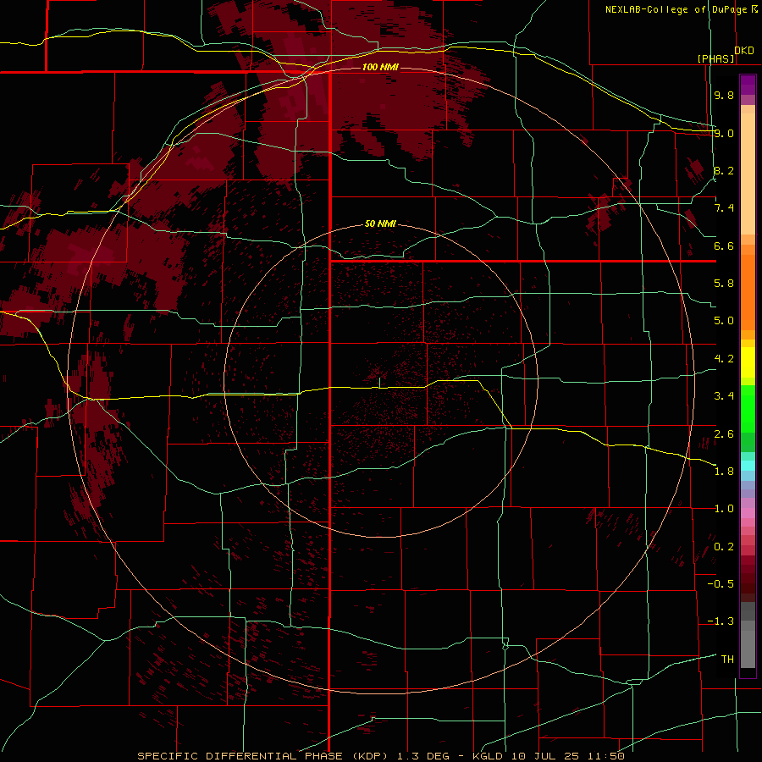The image size is (762, 762).
Task: Click the -0.5 scale value
Action: click(x=721, y=584)
